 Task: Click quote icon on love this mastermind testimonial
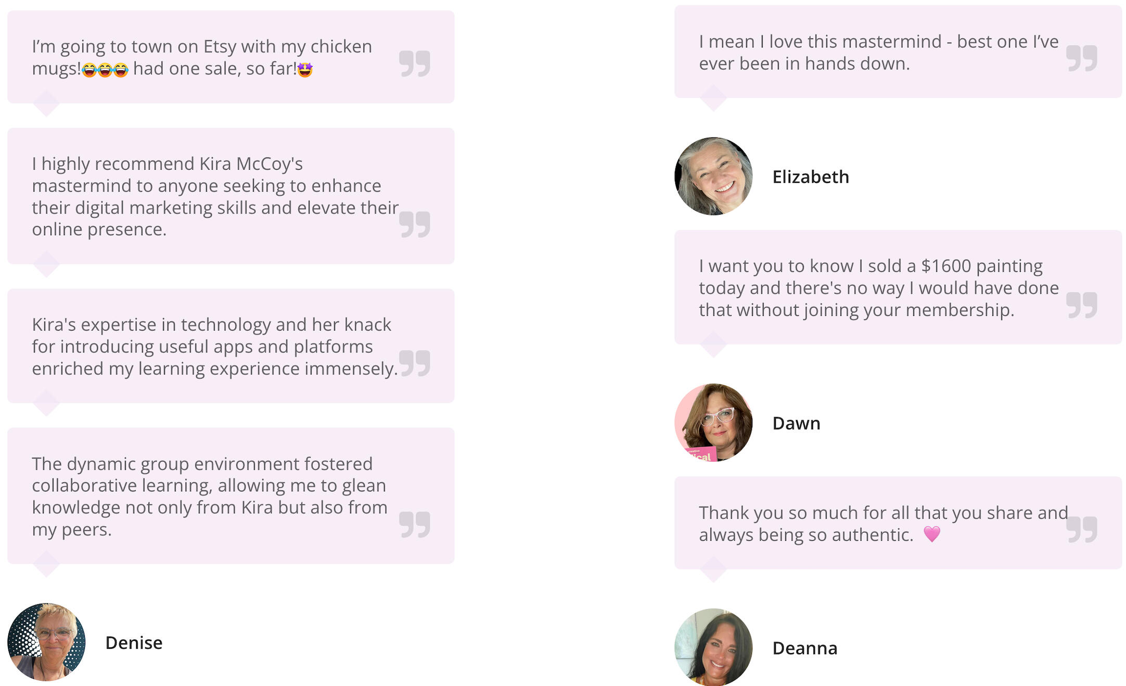pos(1081,58)
